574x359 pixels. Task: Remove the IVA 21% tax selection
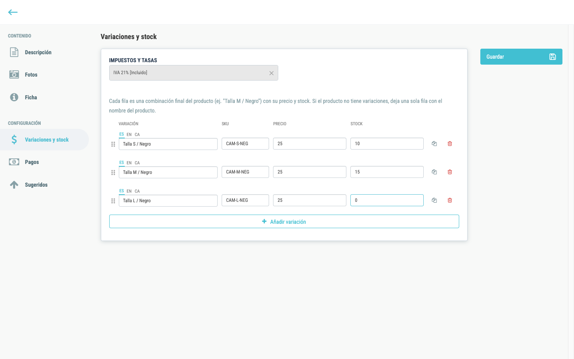tap(271, 73)
